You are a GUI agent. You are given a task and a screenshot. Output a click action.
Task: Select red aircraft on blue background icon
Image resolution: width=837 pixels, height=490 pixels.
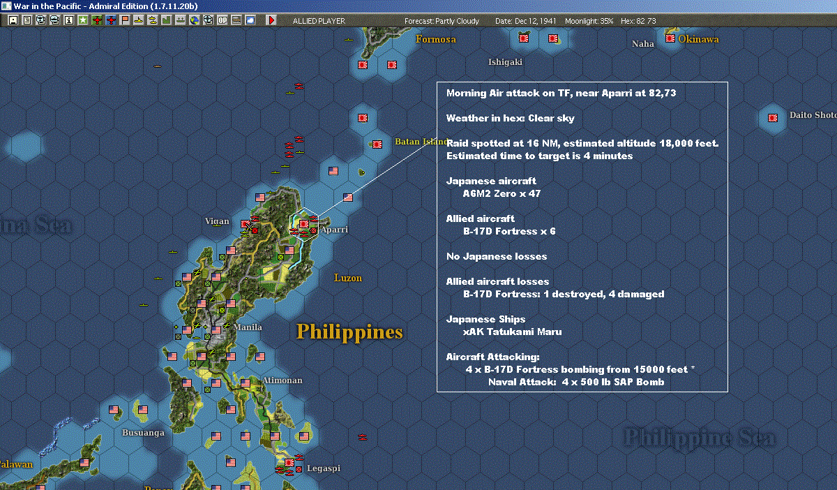(x=112, y=20)
